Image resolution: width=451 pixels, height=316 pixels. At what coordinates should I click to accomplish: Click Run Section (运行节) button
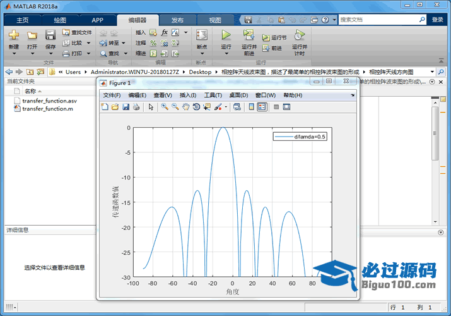click(x=274, y=37)
